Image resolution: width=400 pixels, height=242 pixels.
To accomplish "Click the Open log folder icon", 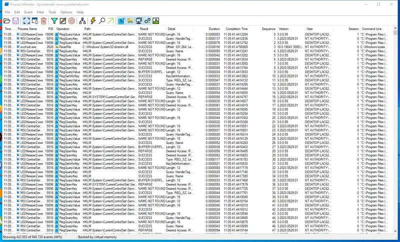I will click(7, 21).
